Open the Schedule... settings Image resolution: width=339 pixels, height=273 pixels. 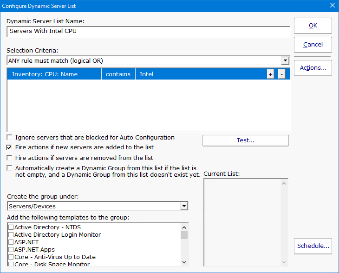[x=313, y=246]
